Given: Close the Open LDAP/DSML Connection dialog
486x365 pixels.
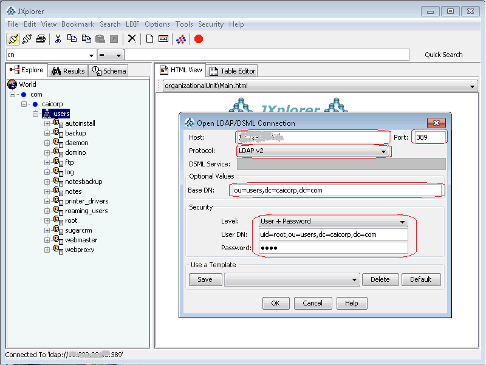Looking at the screenshot, I should point(436,123).
